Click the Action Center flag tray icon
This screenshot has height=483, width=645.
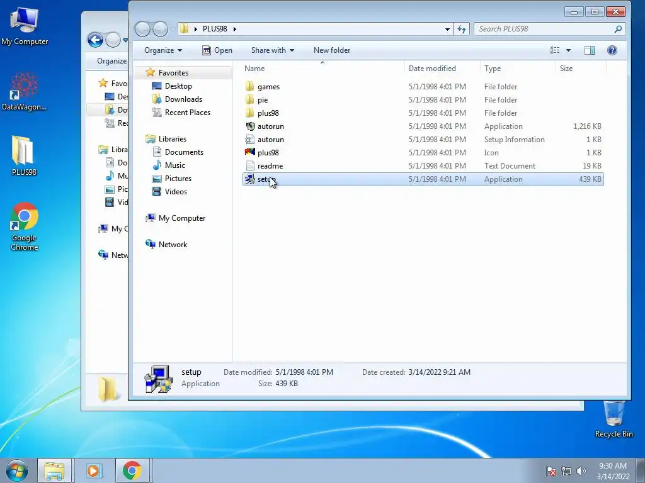point(551,471)
